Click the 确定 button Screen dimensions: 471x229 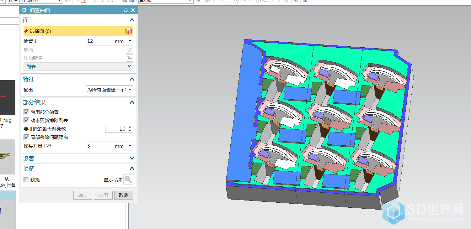tap(83, 195)
